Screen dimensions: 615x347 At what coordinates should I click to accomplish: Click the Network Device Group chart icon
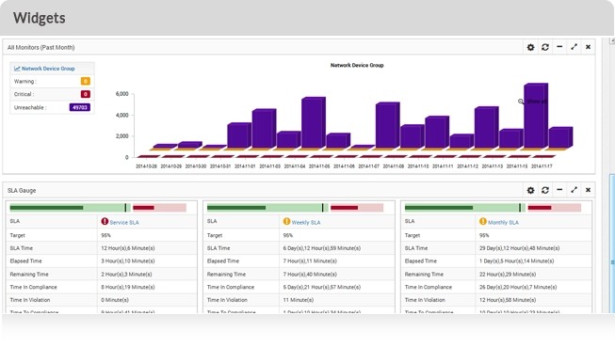tap(17, 69)
